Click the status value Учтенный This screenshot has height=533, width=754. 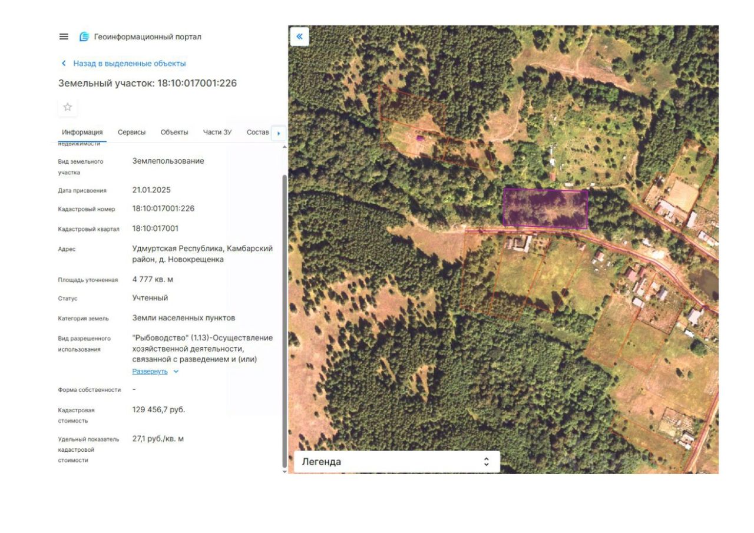[x=150, y=298]
